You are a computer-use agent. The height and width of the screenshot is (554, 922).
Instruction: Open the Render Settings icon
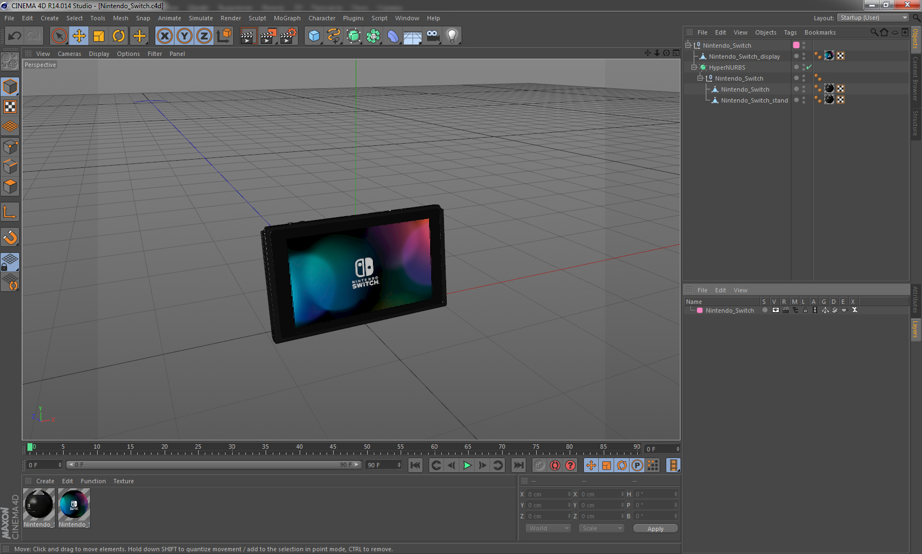(288, 36)
